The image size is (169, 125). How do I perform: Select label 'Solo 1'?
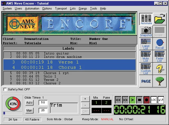click(69, 76)
